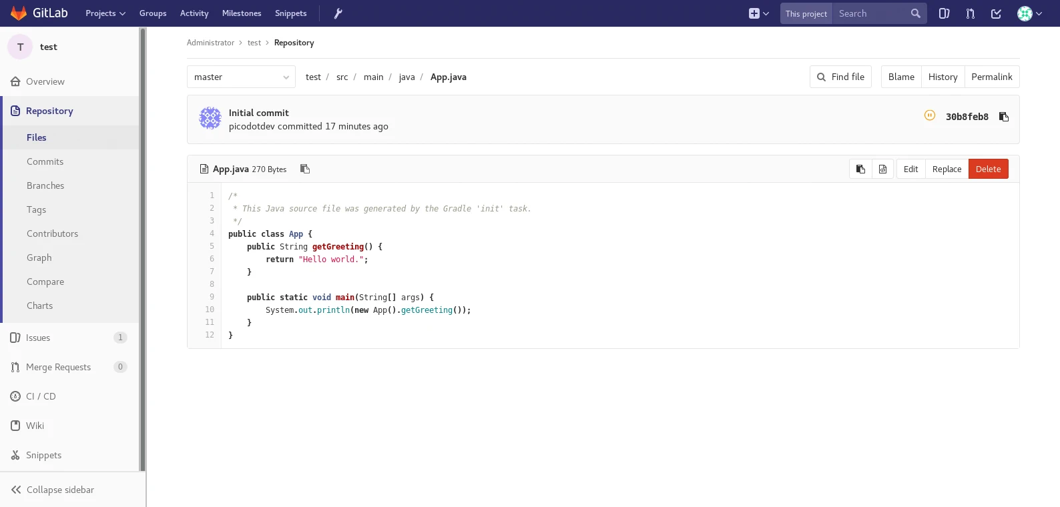Open Commits in the Repository sidebar
This screenshot has width=1060, height=507.
tap(45, 161)
